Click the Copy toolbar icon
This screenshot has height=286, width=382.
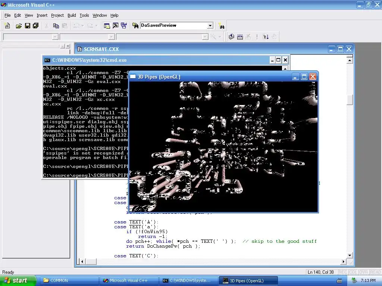[x=56, y=26]
